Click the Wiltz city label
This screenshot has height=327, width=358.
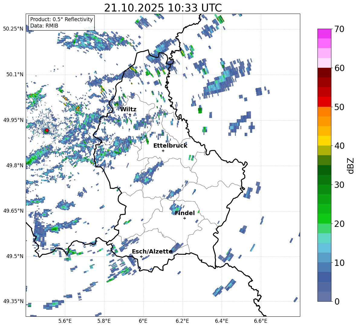coord(128,110)
